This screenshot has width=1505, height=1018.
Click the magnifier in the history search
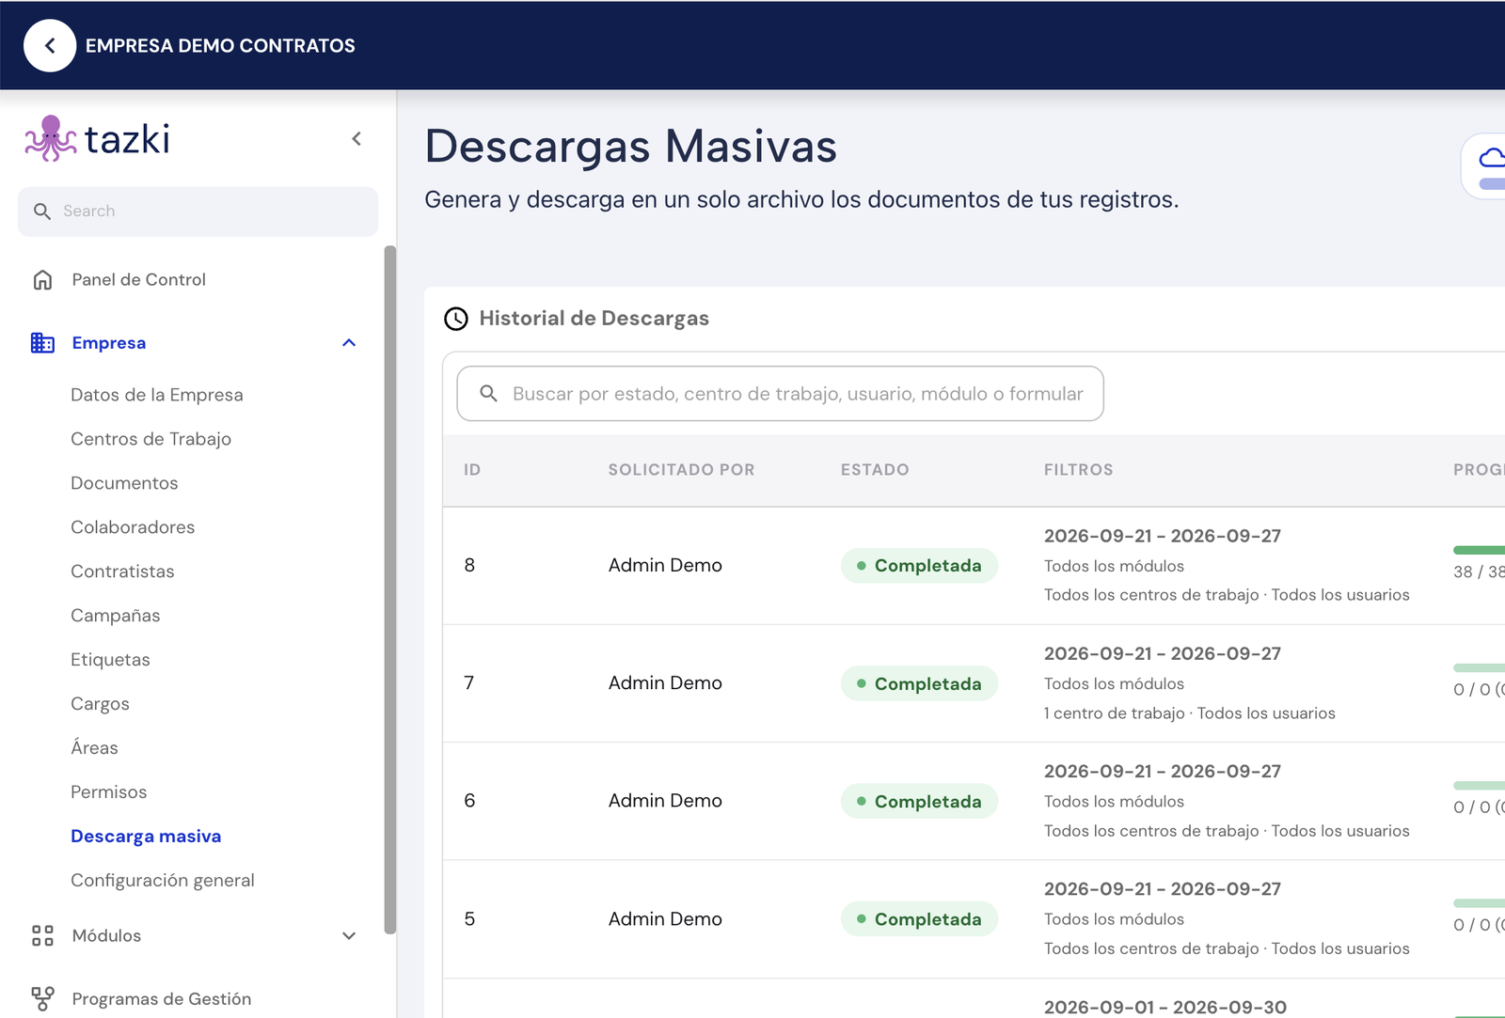(488, 393)
